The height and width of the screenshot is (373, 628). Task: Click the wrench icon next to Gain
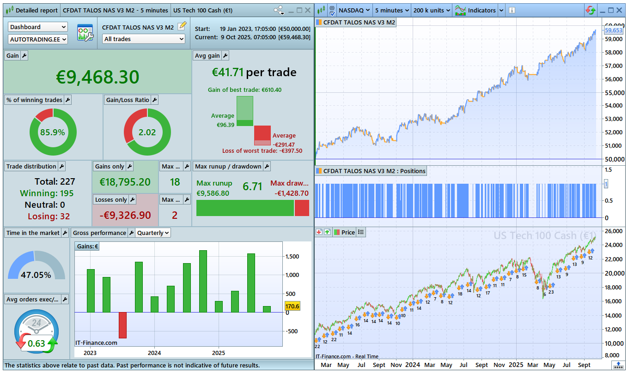click(x=24, y=56)
